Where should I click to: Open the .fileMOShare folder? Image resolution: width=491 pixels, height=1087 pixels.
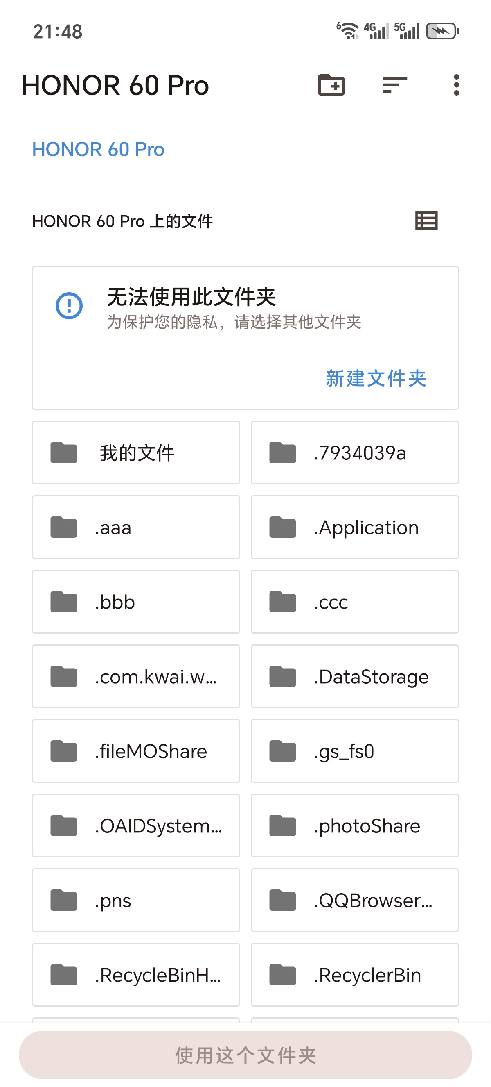pos(136,750)
